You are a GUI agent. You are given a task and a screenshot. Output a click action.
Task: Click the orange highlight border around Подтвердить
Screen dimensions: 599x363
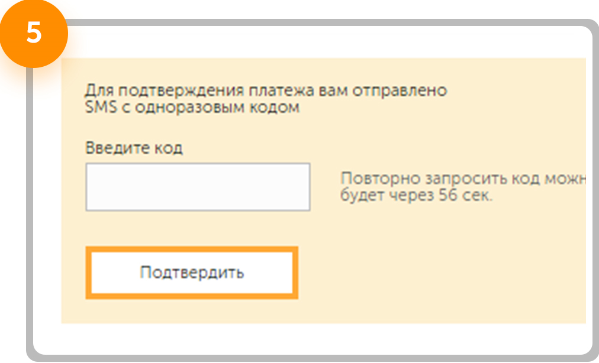[x=192, y=249]
